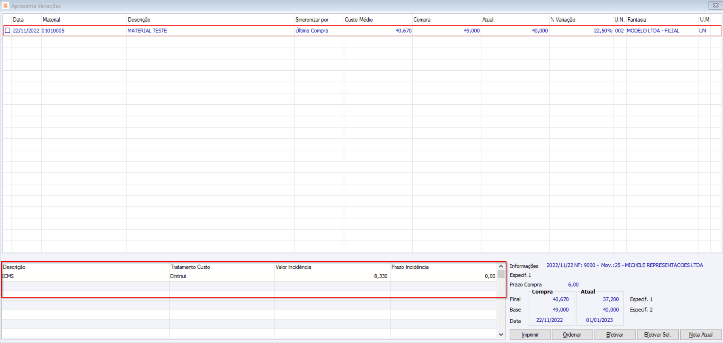Click the Compra date 22/11/2022 in the summary
Image resolution: width=723 pixels, height=343 pixels.
[x=549, y=320]
